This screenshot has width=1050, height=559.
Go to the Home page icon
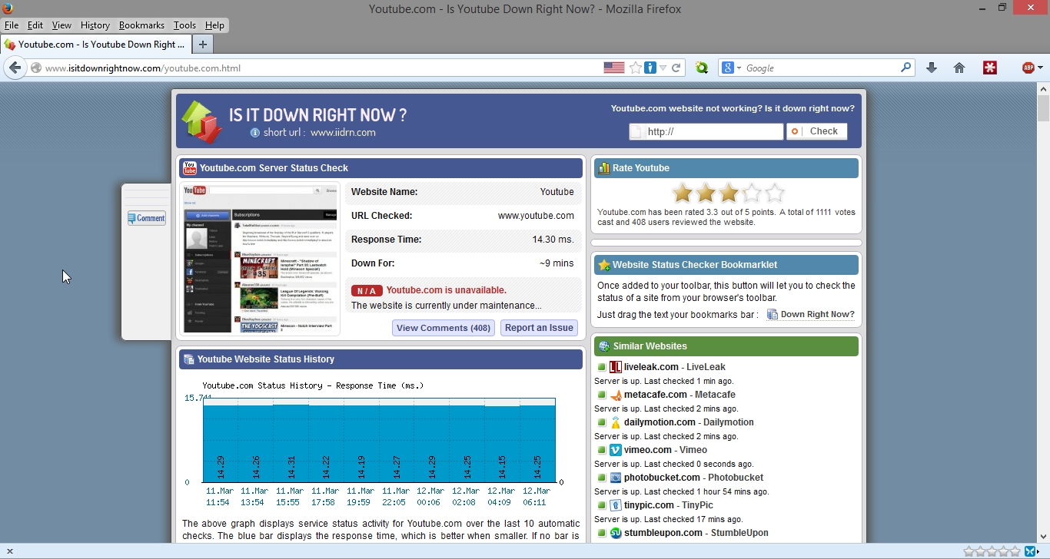(x=959, y=68)
